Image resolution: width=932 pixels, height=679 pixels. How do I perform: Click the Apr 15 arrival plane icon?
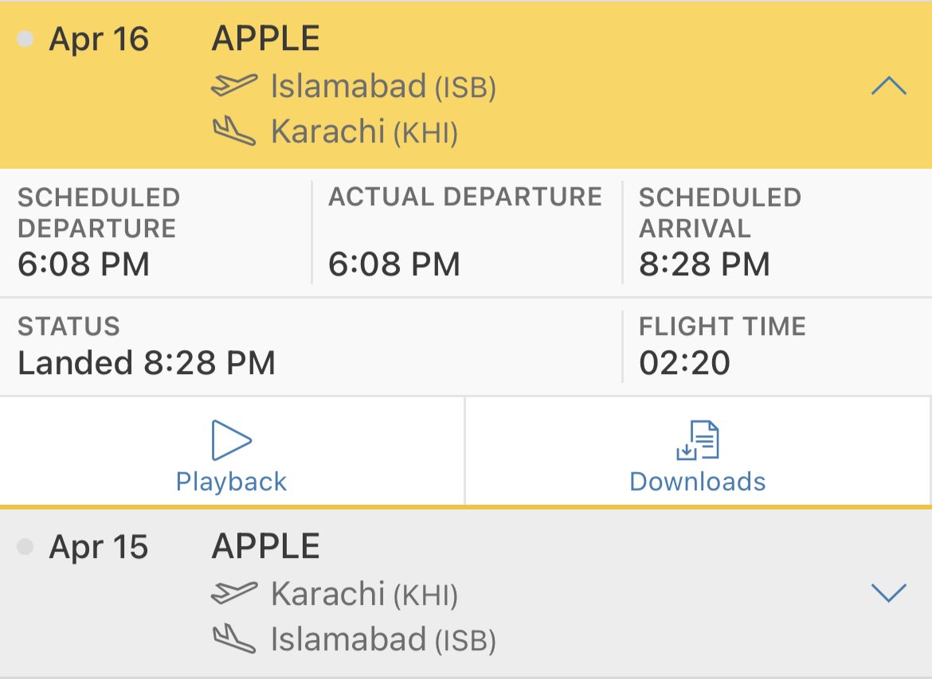coord(234,638)
